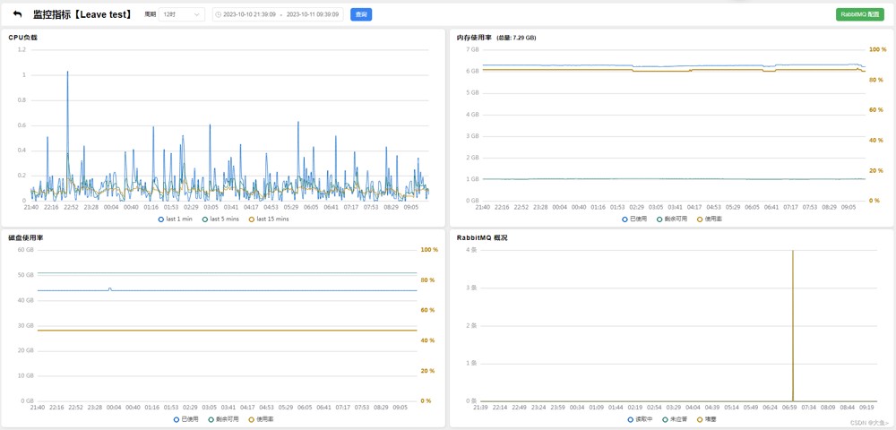
Task: Toggle '已使用' legend in disk usage chart
Action: tap(186, 419)
